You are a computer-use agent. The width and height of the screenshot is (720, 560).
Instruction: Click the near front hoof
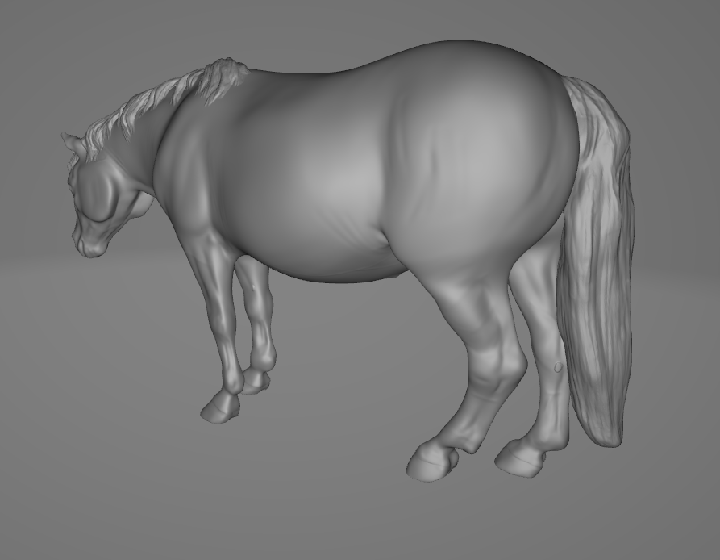(218, 411)
